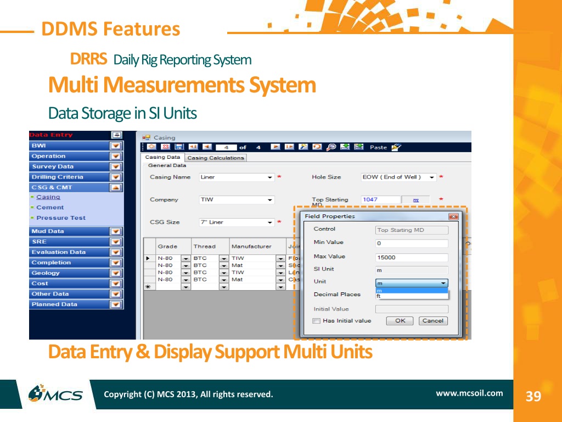
Task: Open the Unit dropdown in Field Properties
Action: point(443,283)
